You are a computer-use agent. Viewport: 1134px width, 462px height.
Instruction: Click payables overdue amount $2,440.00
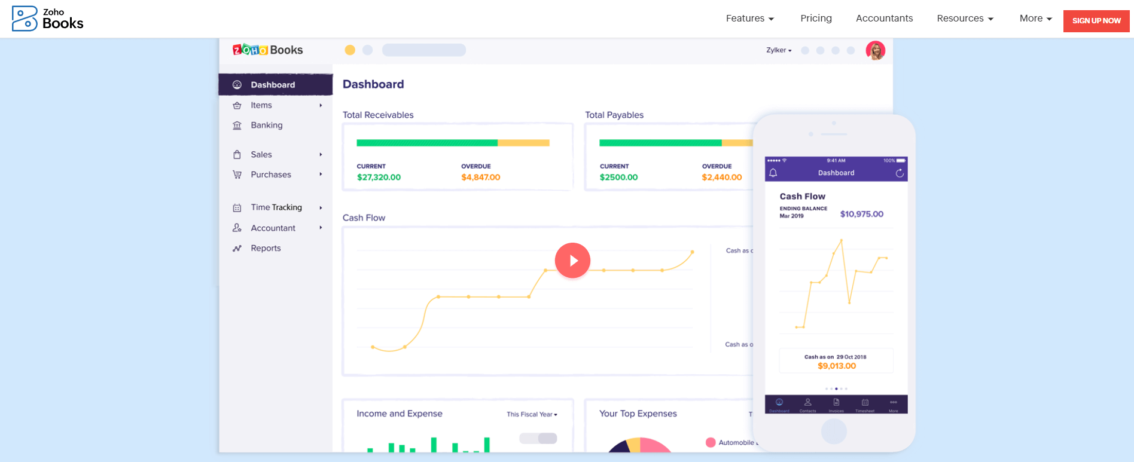coord(721,178)
